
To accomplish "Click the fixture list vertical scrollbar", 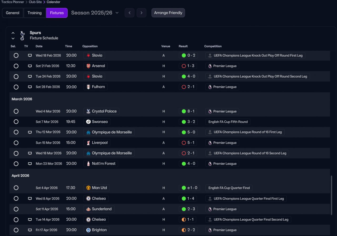I will coord(331,195).
